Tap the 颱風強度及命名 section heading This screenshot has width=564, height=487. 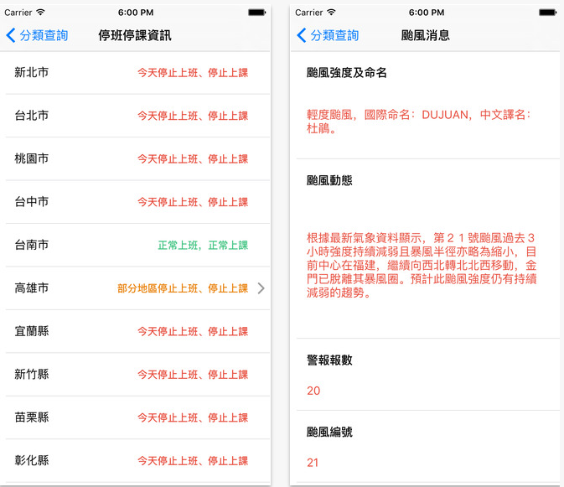pos(347,73)
